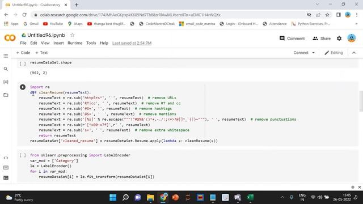Open File Explorer from the taskbar
The height and width of the screenshot is (204, 363).
pos(150,198)
